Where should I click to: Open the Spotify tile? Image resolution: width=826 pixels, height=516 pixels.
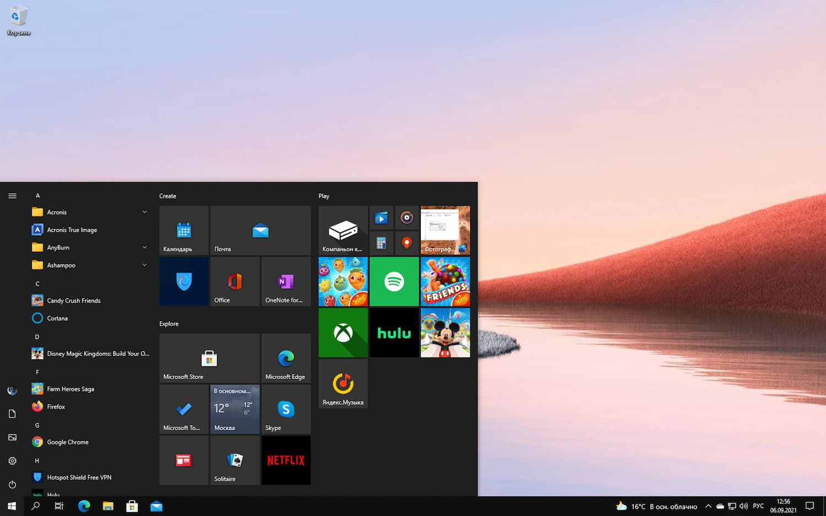pos(394,282)
